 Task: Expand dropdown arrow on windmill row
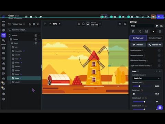pos(39,35)
